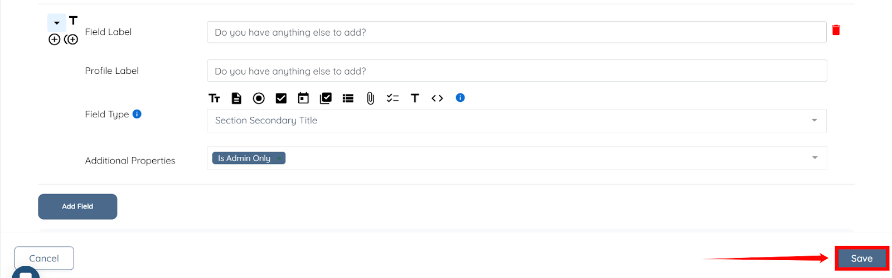This screenshot has height=278, width=892.
Task: Collapse field using the caret toggle
Action: coord(56,23)
